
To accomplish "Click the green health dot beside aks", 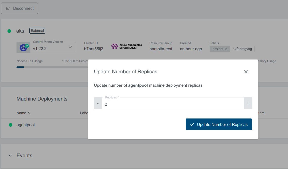I will [9, 31].
